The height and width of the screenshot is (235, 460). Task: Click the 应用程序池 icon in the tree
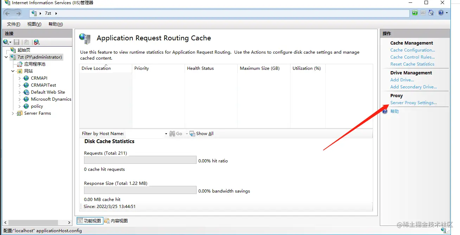pyautogui.click(x=20, y=64)
